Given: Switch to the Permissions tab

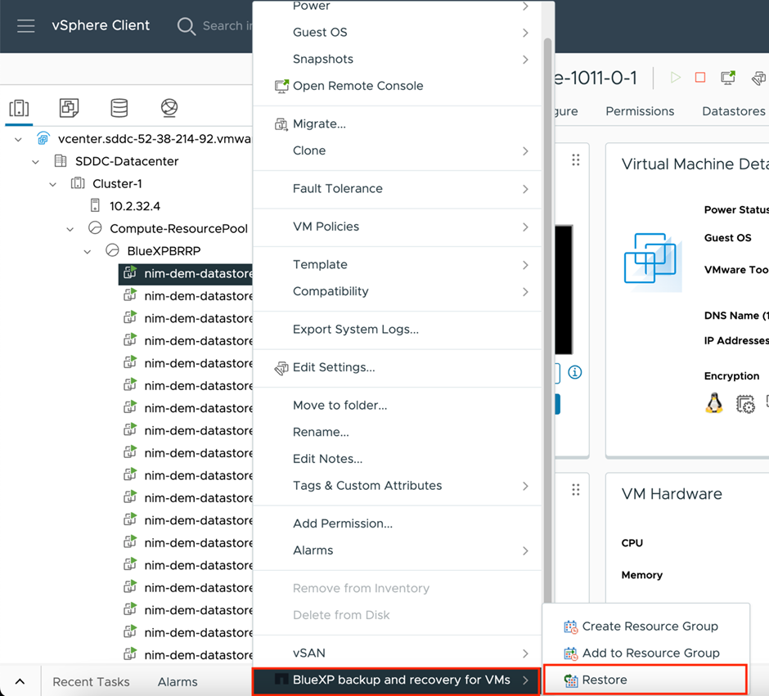Looking at the screenshot, I should click(x=640, y=111).
